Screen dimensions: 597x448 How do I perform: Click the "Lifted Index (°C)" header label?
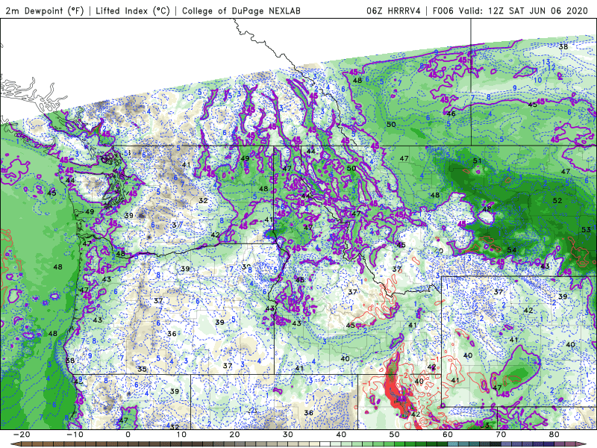133,11
